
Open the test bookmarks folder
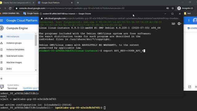[187, 13]
